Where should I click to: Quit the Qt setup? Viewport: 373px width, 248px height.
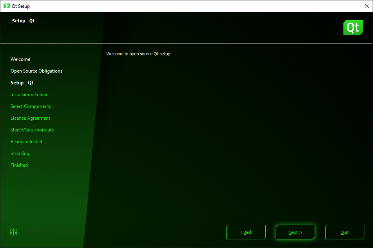[x=344, y=232]
